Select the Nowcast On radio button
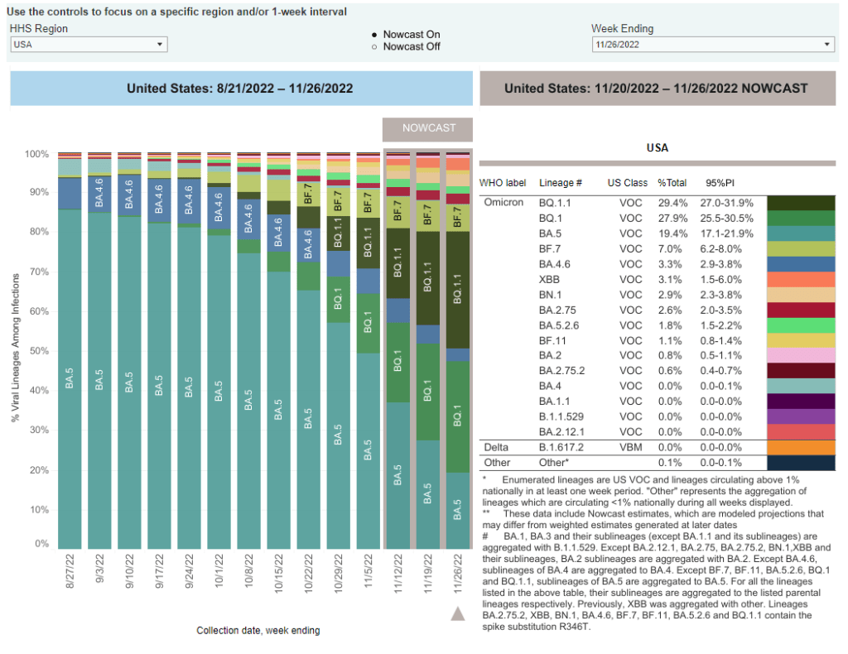The height and width of the screenshot is (654, 848). click(374, 35)
